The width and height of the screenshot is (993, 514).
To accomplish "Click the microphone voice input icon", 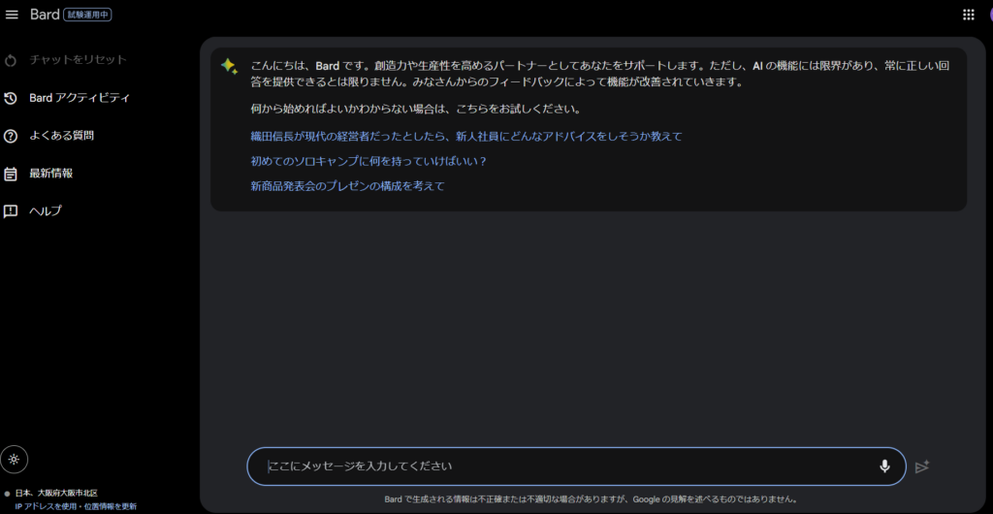I will coord(884,466).
